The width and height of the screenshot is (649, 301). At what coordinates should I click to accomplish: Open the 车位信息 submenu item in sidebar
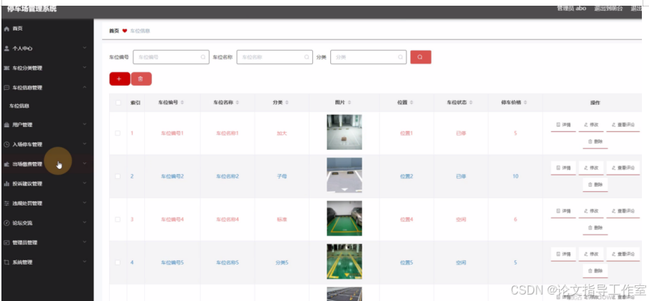pyautogui.click(x=19, y=106)
